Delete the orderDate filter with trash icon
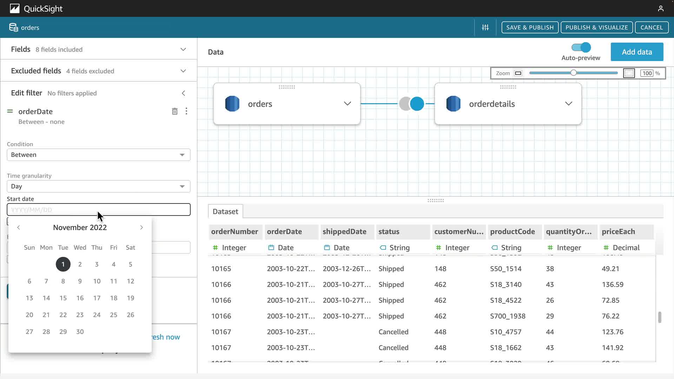The image size is (674, 379). point(174,111)
